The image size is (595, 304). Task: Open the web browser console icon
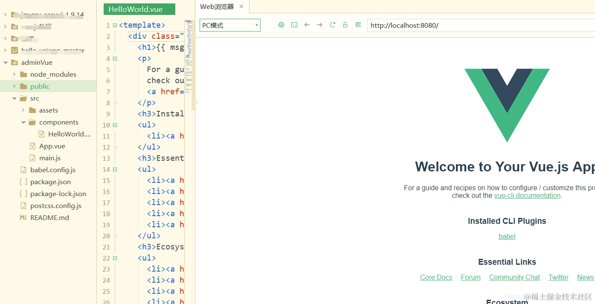coord(294,25)
